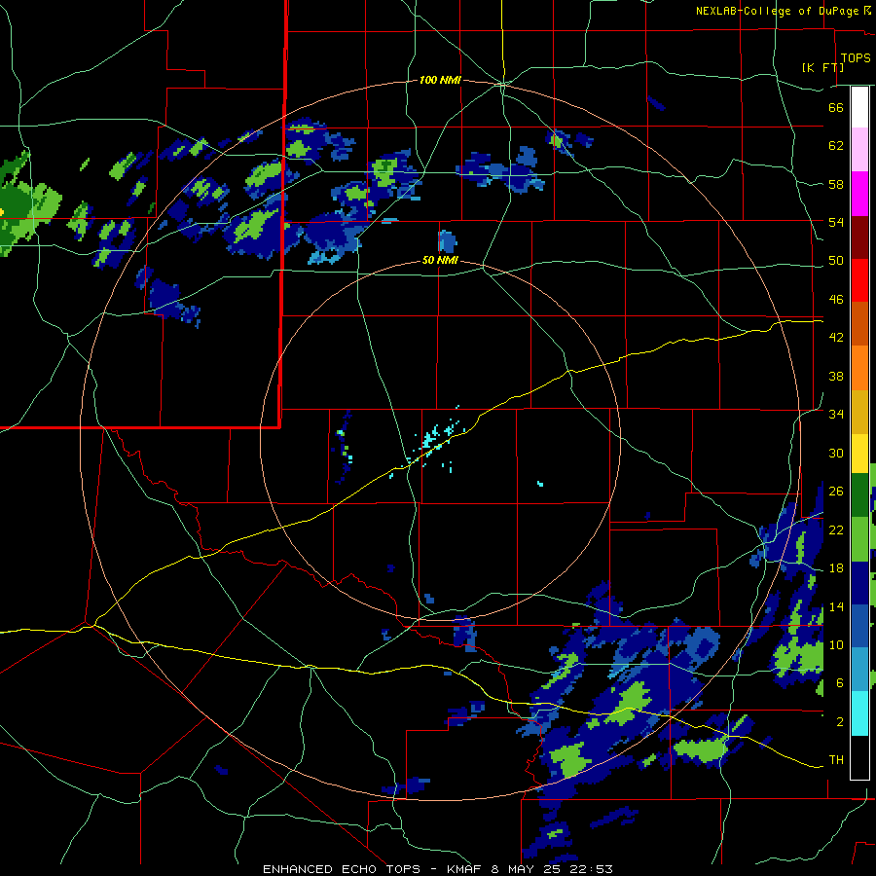Select the 26 legend value
This screenshot has width=876, height=876.
tap(836, 492)
